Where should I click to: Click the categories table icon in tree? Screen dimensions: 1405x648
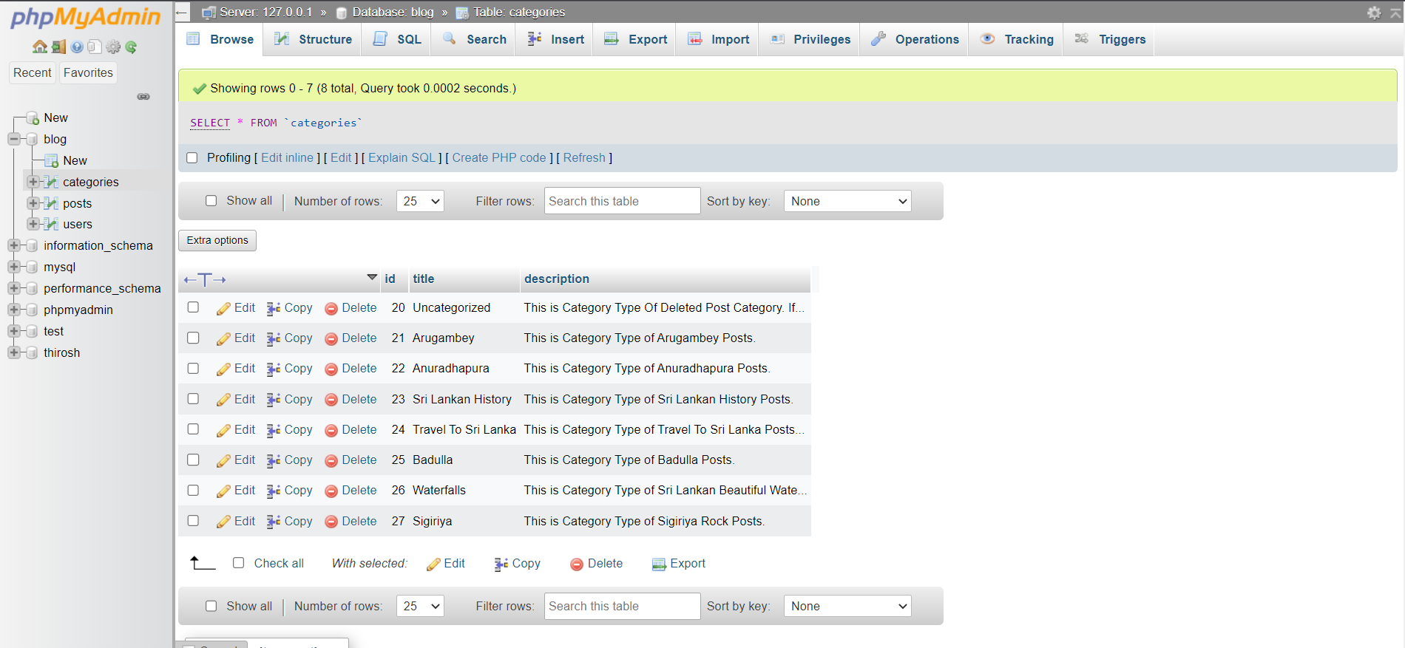[x=51, y=182]
